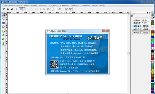Click the red circle-square transform tool in sidebar

pos(3,27)
